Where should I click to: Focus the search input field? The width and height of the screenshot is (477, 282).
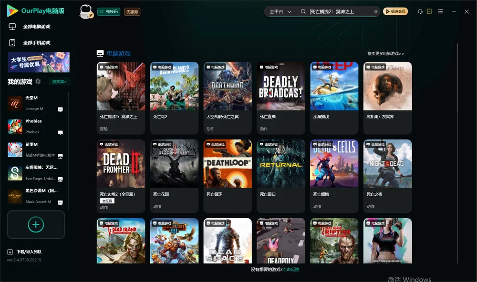point(341,11)
